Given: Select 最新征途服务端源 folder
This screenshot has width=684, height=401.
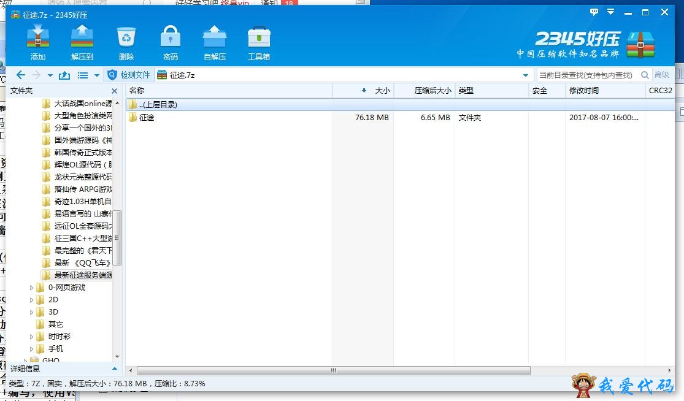Looking at the screenshot, I should (77, 275).
